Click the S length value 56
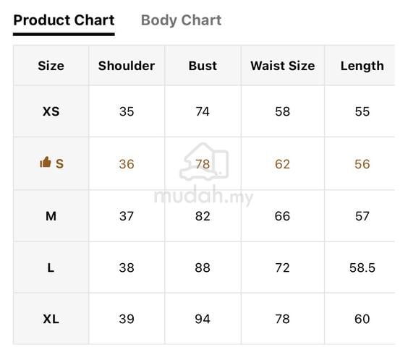This screenshot has width=408, height=347. (x=362, y=164)
